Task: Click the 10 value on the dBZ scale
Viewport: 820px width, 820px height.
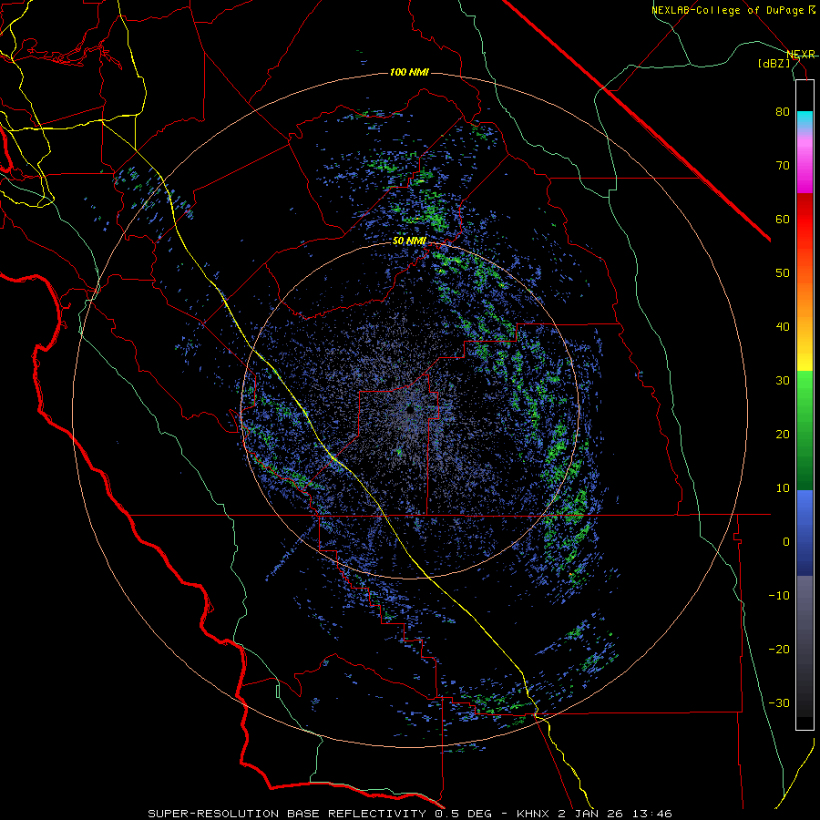Action: point(783,488)
